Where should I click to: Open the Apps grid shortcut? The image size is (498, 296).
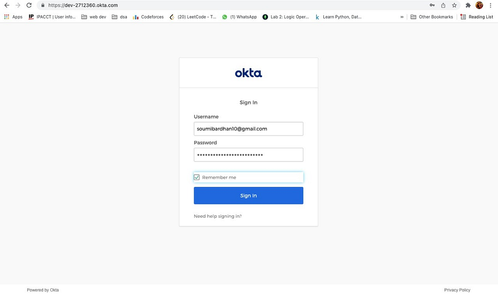tap(13, 17)
